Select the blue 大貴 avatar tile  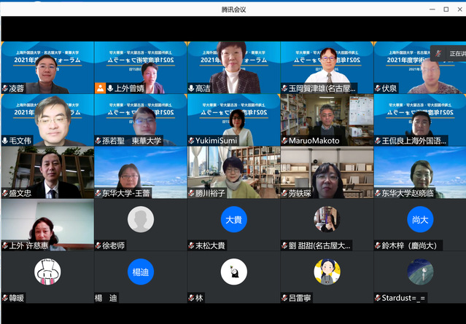click(x=233, y=219)
